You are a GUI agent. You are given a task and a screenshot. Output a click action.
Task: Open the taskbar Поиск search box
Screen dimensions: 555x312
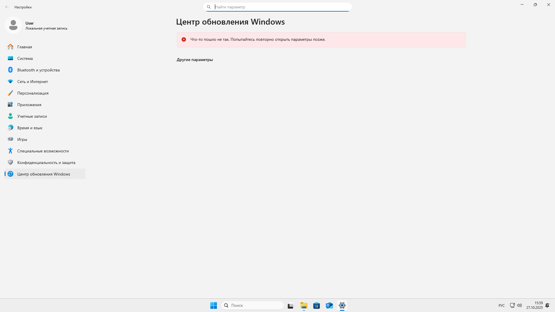click(252, 305)
